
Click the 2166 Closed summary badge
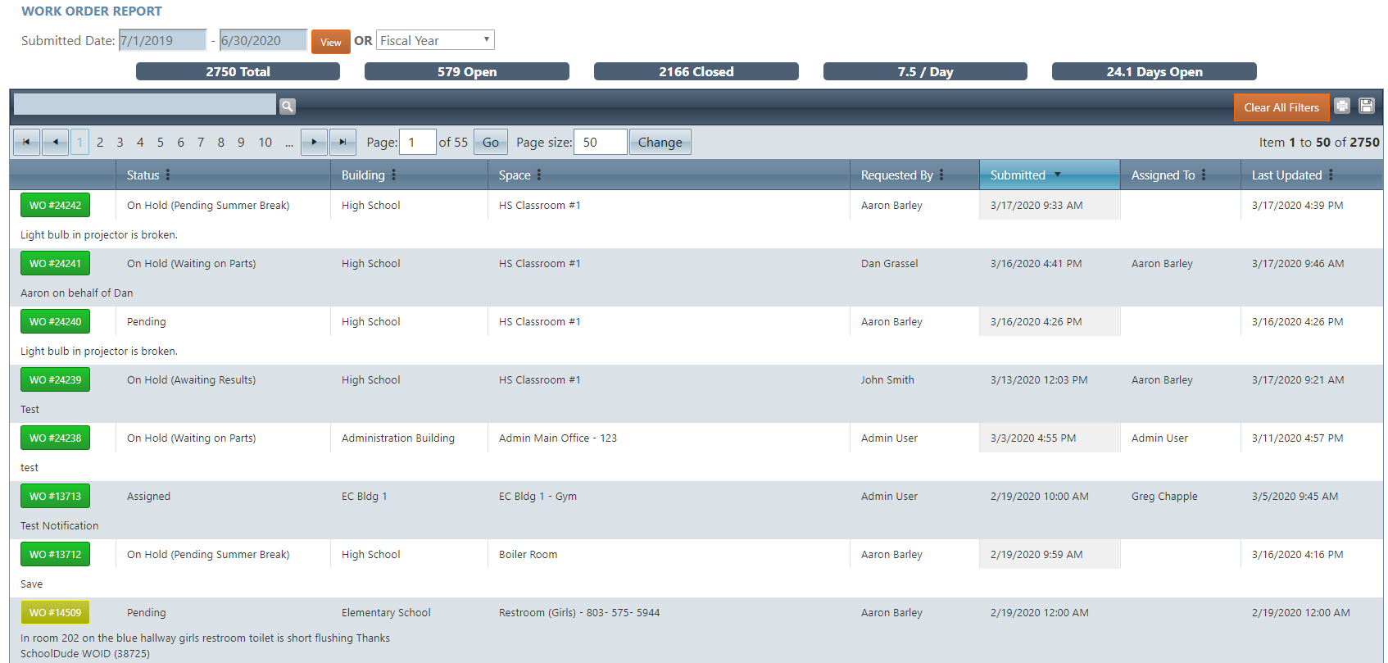click(696, 71)
